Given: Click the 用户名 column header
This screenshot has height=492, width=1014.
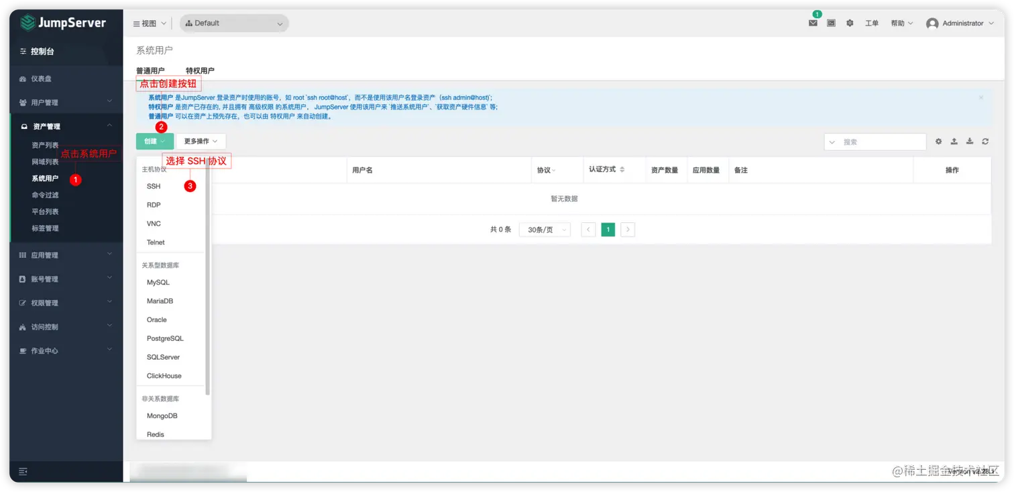Looking at the screenshot, I should click(362, 170).
